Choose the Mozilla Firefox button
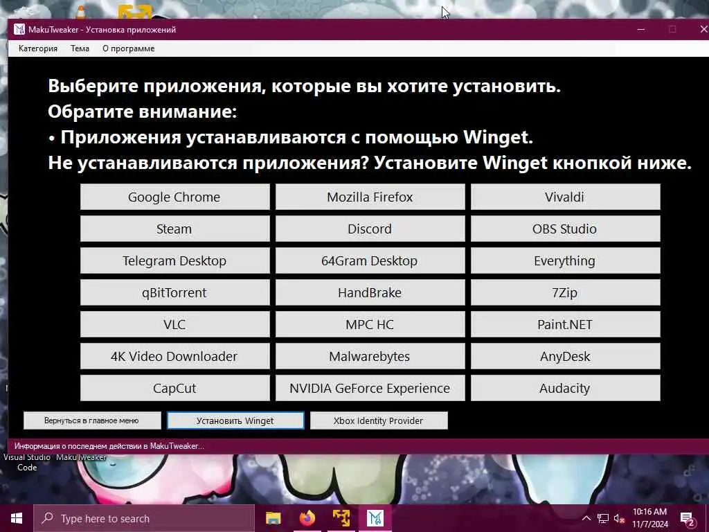The image size is (709, 532). (x=370, y=197)
